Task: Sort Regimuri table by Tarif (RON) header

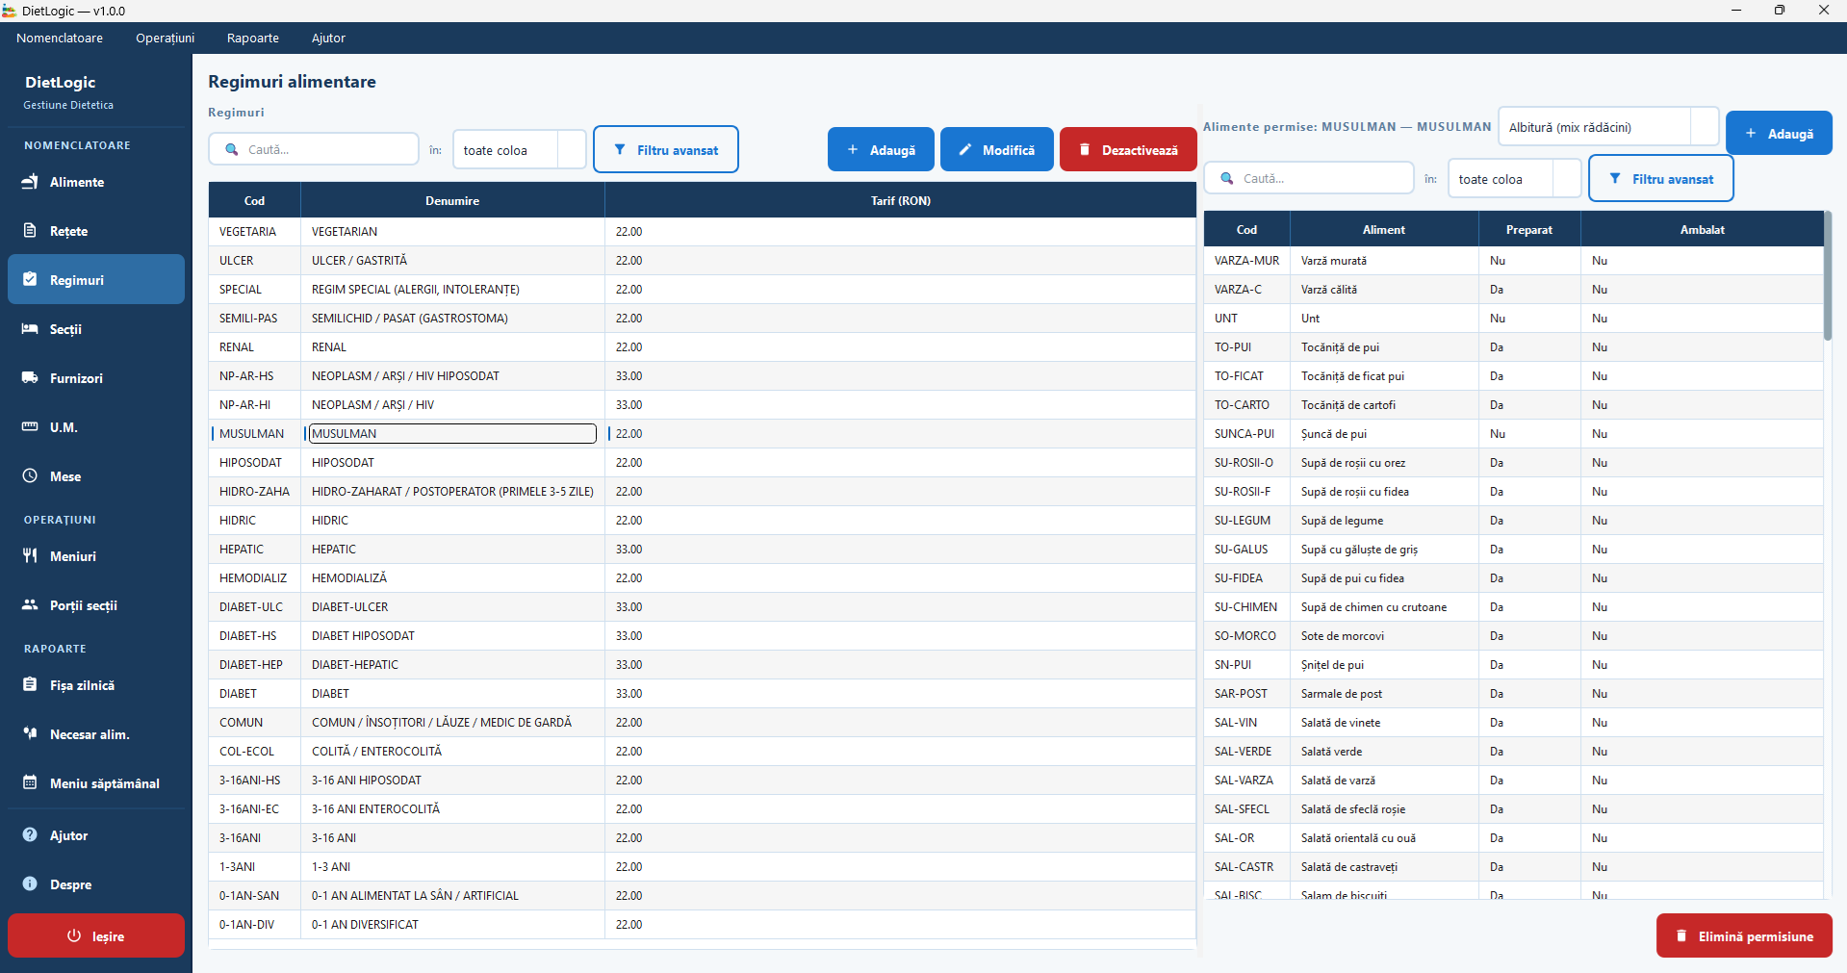Action: [x=901, y=201]
